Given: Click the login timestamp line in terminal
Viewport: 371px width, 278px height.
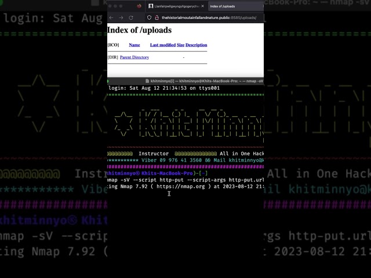Looking at the screenshot, I should [x=164, y=88].
